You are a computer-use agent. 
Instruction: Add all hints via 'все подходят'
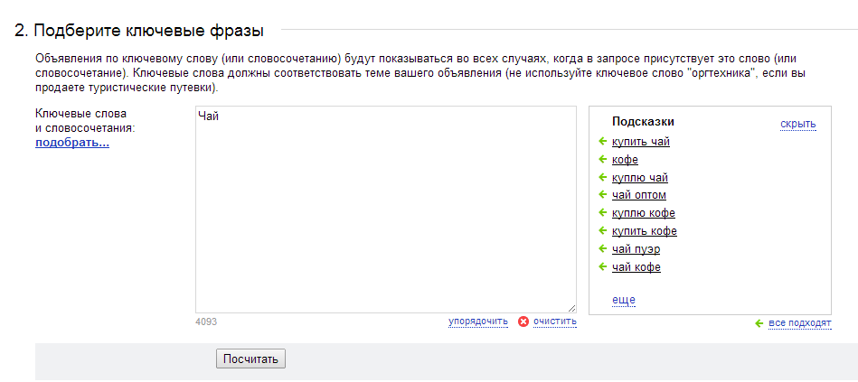(x=800, y=323)
